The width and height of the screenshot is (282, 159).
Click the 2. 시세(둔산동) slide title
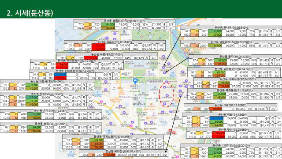pos(30,13)
